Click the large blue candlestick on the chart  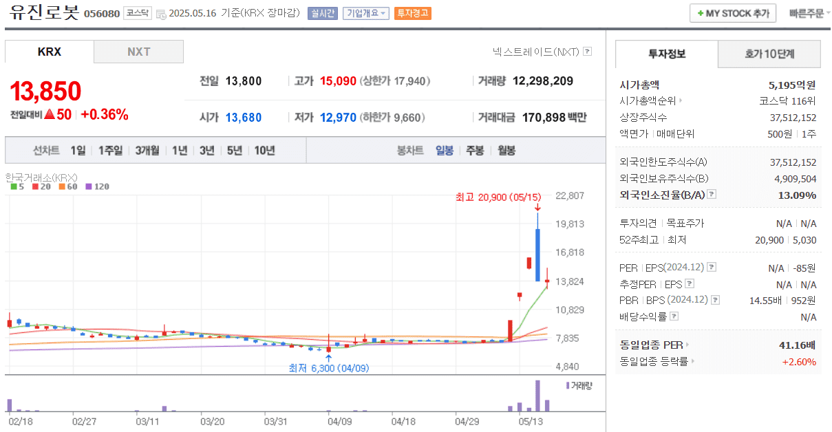tap(537, 255)
